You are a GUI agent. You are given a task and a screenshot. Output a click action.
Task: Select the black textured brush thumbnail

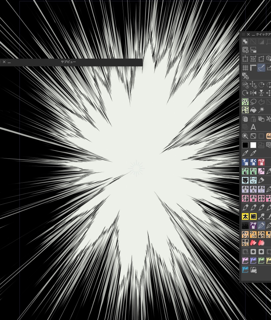(245, 226)
